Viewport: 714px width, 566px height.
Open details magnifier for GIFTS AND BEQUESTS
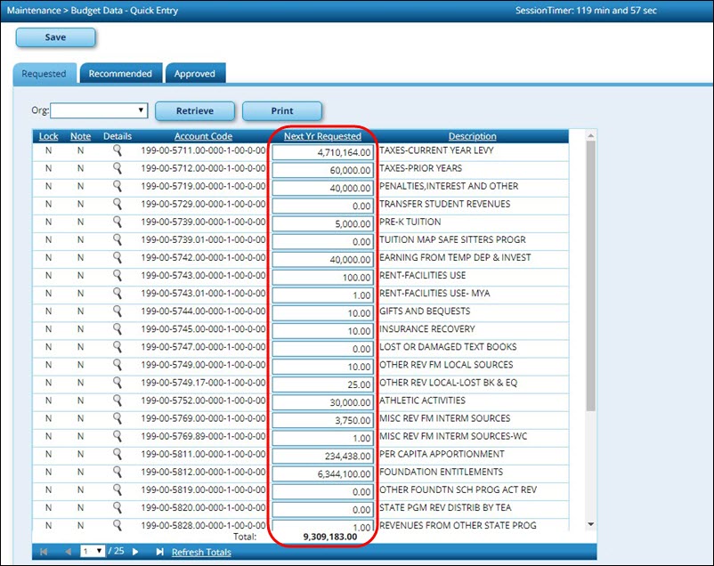click(x=117, y=312)
